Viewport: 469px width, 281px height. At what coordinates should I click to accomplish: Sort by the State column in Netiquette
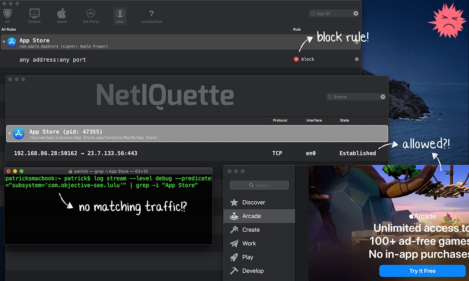click(345, 120)
